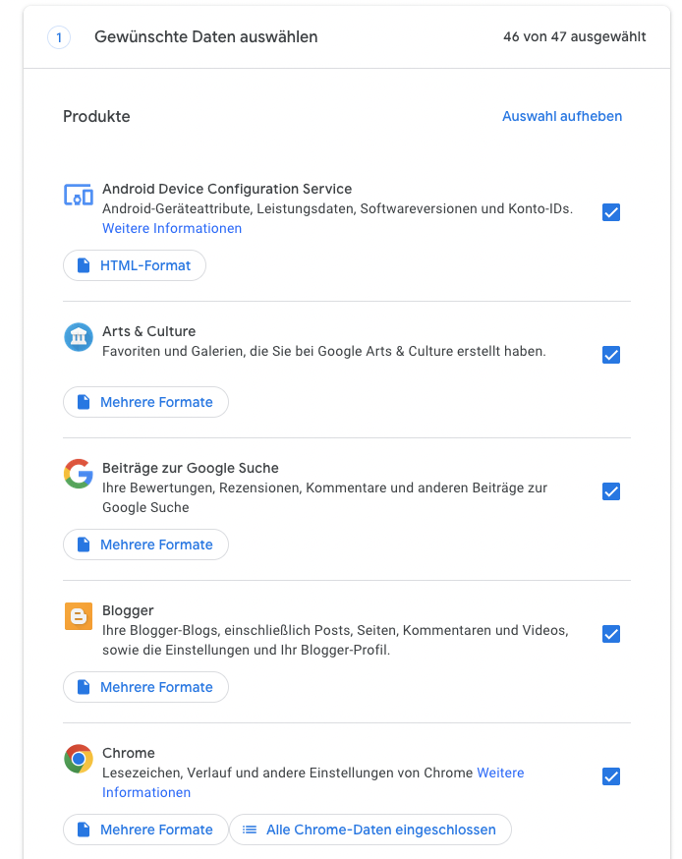
Task: Click the Arts & Culture museum icon
Action: pyautogui.click(x=79, y=337)
